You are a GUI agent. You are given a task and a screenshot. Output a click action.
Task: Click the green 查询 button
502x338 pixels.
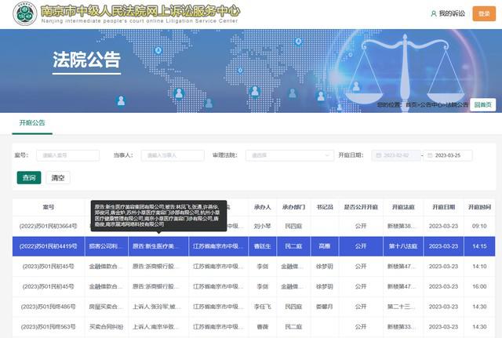tap(28, 177)
